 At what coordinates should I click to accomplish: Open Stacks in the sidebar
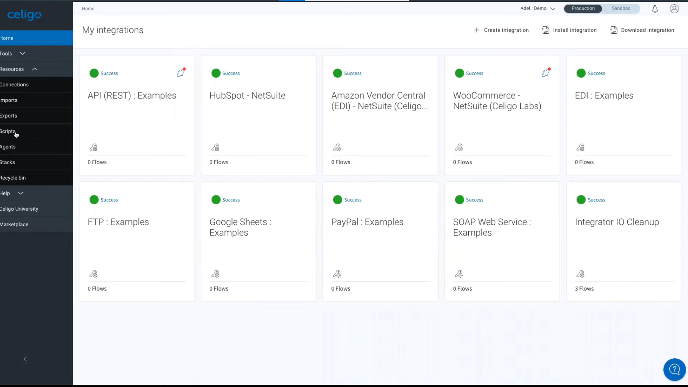coord(36,162)
